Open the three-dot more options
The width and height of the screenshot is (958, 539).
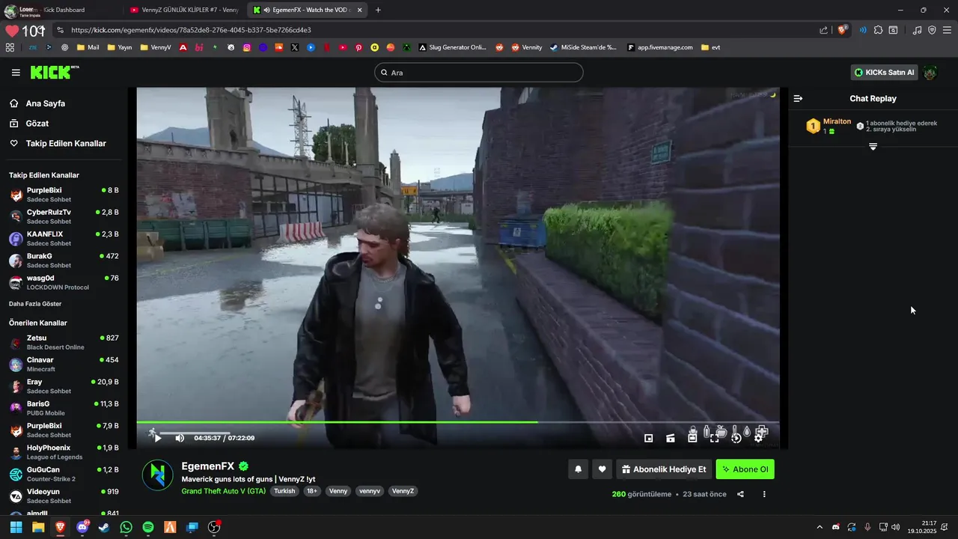pos(764,494)
